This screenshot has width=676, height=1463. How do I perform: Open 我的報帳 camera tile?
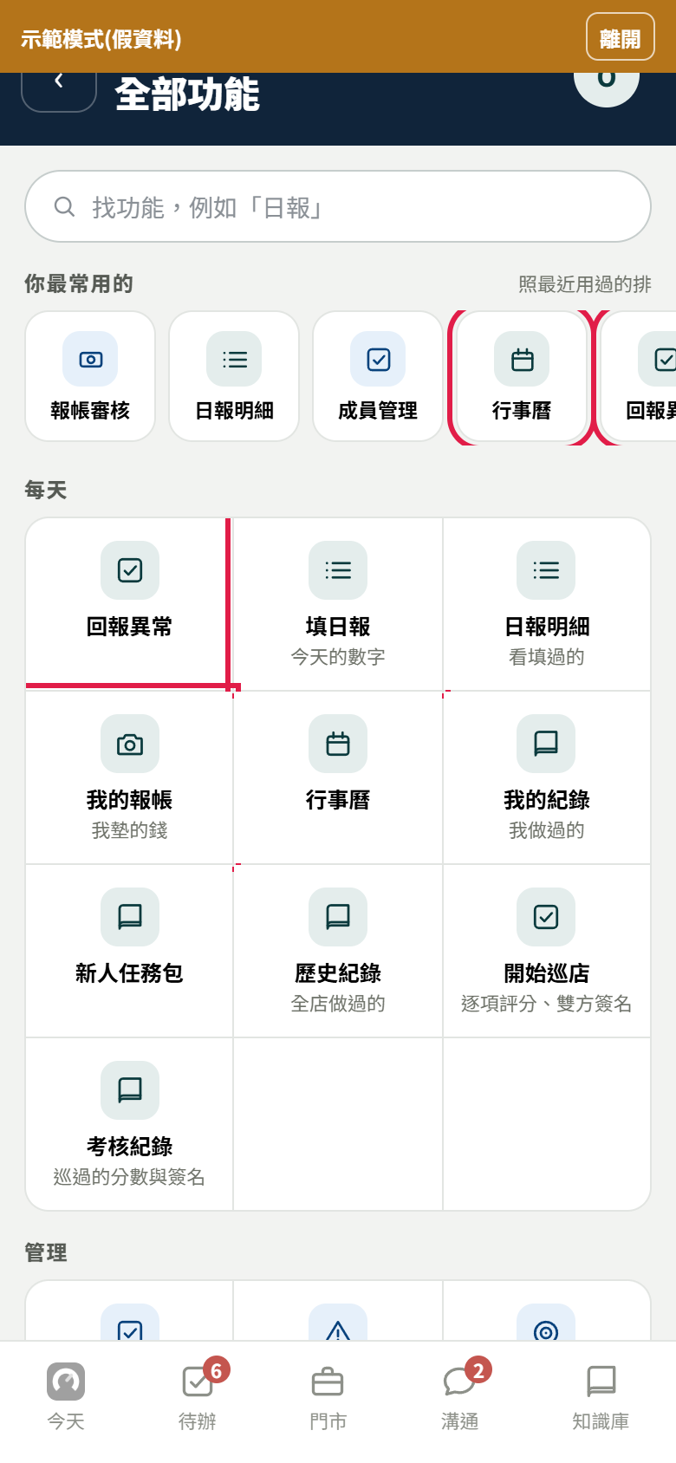tap(129, 777)
